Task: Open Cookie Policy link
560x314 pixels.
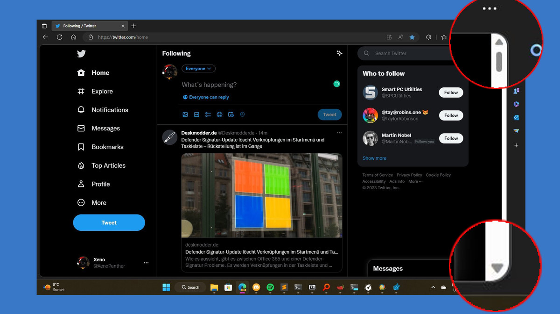Action: (438, 175)
